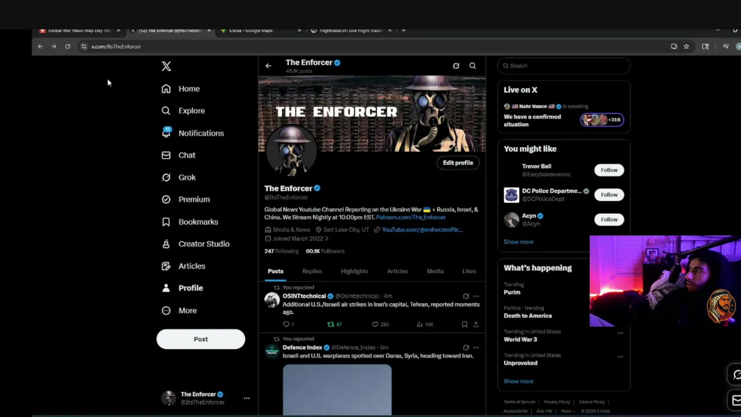This screenshot has height=417, width=741.
Task: Click Grok icon on OSINTtechnical post
Action: pyautogui.click(x=466, y=297)
